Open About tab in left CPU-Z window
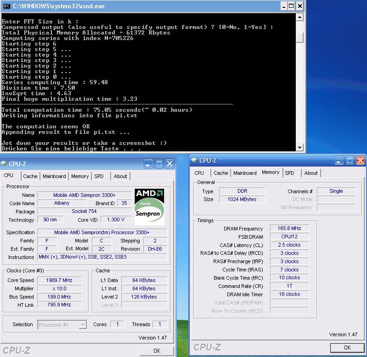Screen dimensions: 367x357 120,176
